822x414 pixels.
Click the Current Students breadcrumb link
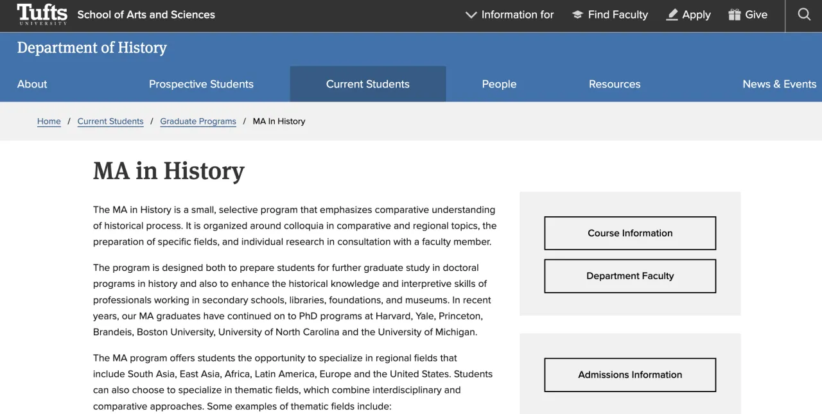[x=110, y=121]
